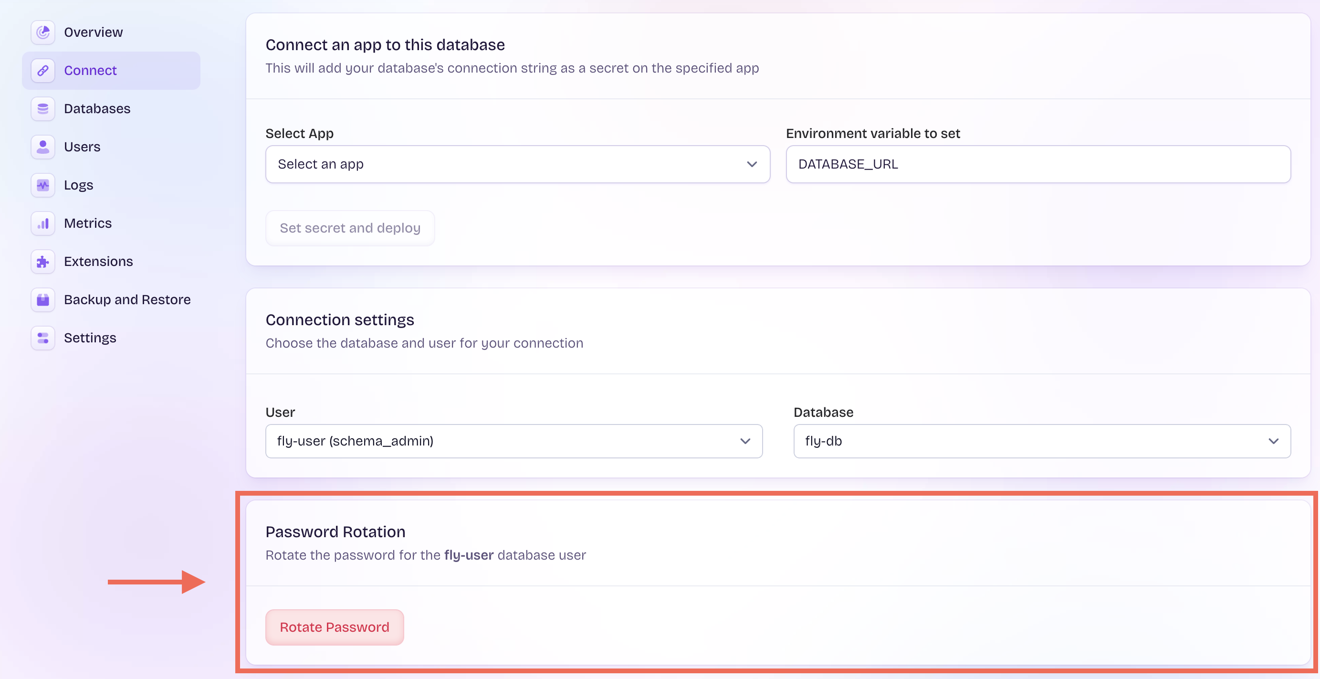This screenshot has width=1320, height=679.
Task: Click the Metrics bar chart icon
Action: [43, 223]
